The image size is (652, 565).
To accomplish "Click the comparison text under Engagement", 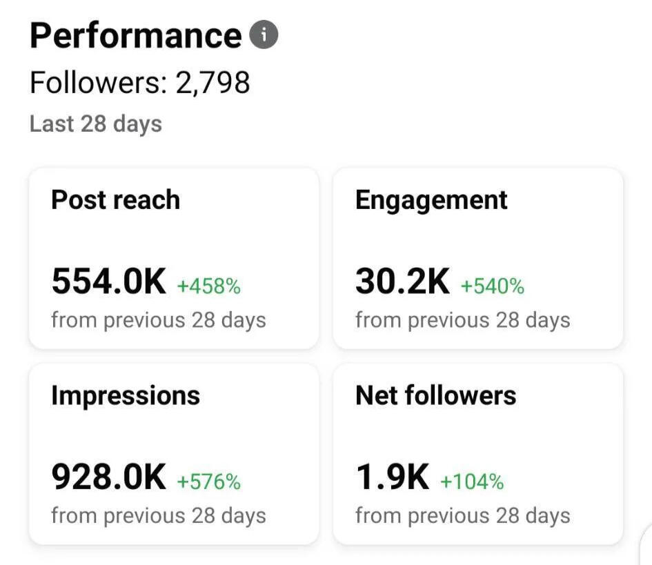I will (463, 320).
